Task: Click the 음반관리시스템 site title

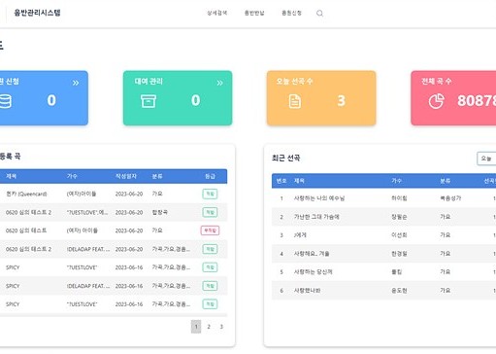Action: pyautogui.click(x=37, y=13)
